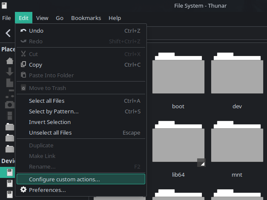Open third sidebar bookmark folder icon
Viewport: 267px width, 200px height.
click(10, 149)
